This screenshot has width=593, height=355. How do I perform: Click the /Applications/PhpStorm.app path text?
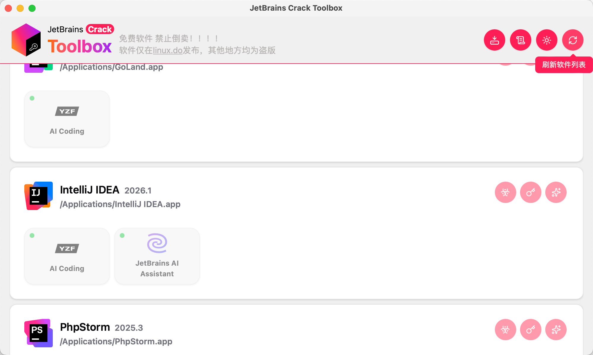tap(116, 341)
